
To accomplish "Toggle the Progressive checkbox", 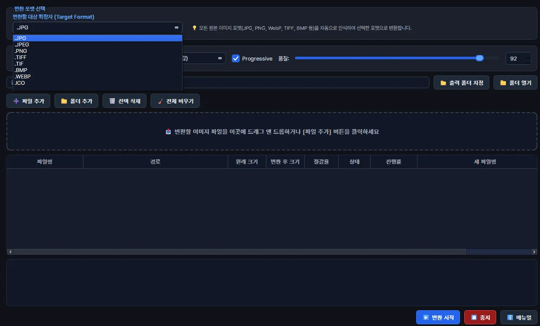I will (x=236, y=58).
